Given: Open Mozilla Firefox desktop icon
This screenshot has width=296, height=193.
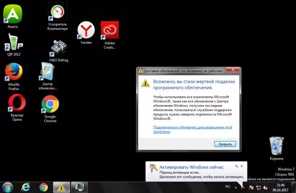Looking at the screenshot, I should pyautogui.click(x=14, y=76).
